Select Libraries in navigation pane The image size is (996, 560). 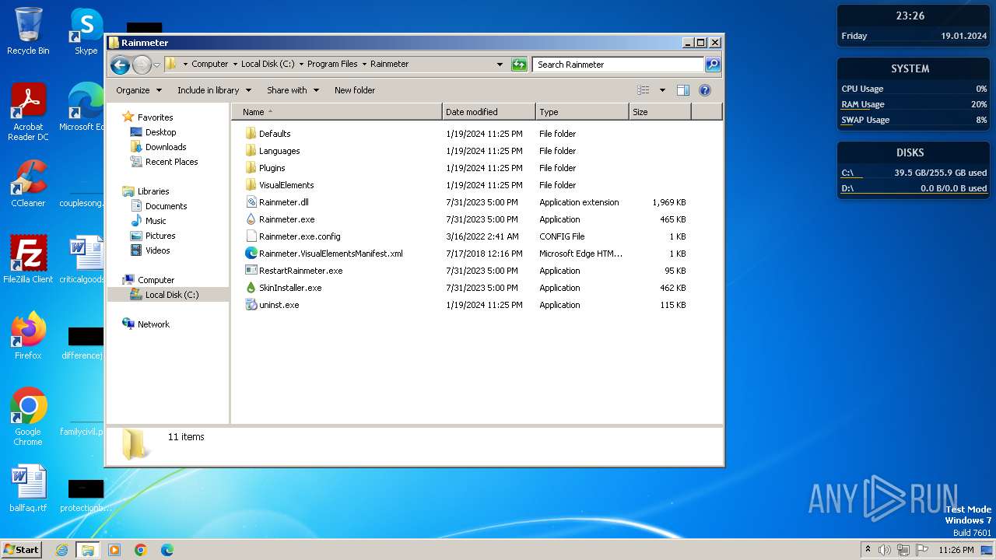point(153,191)
